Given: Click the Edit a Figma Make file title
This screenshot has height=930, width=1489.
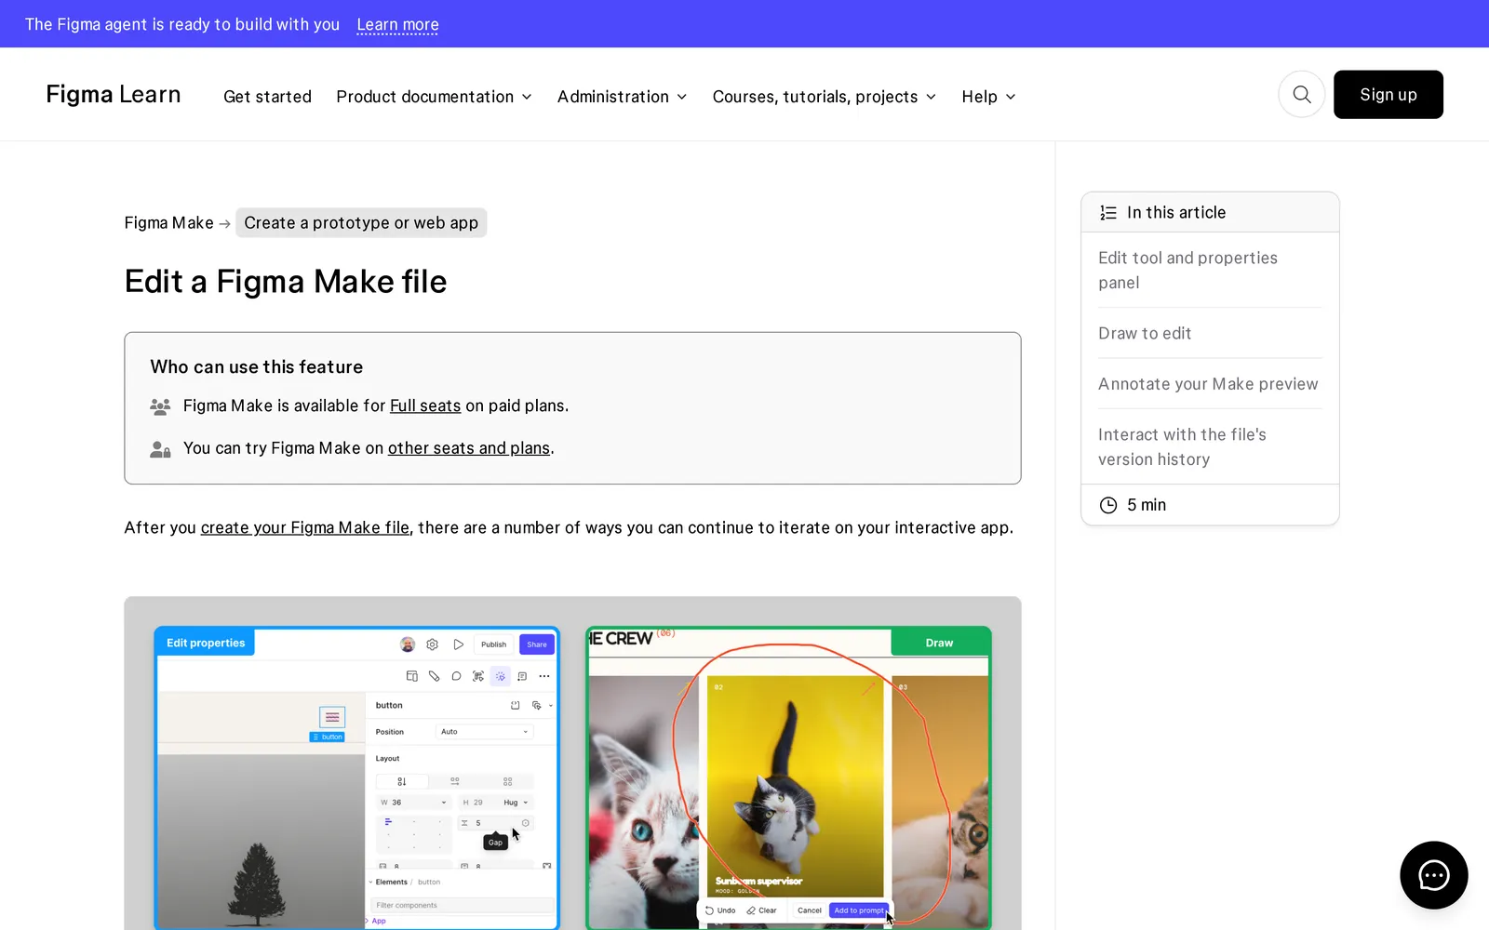Looking at the screenshot, I should [x=286, y=282].
